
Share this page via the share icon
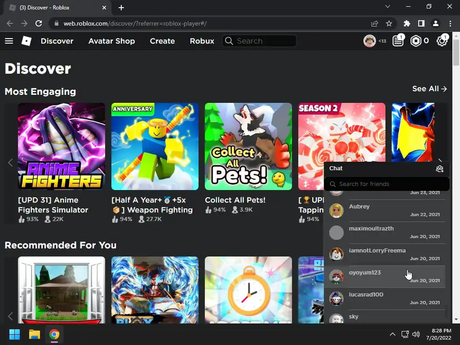point(375,23)
